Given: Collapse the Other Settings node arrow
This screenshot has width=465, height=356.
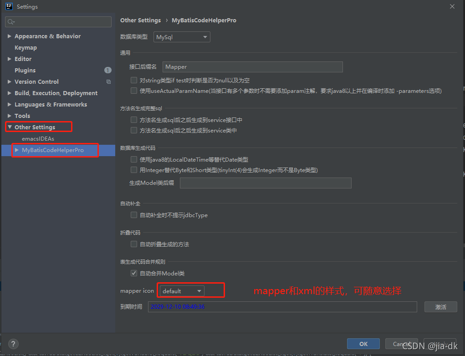Looking at the screenshot, I should coord(10,127).
